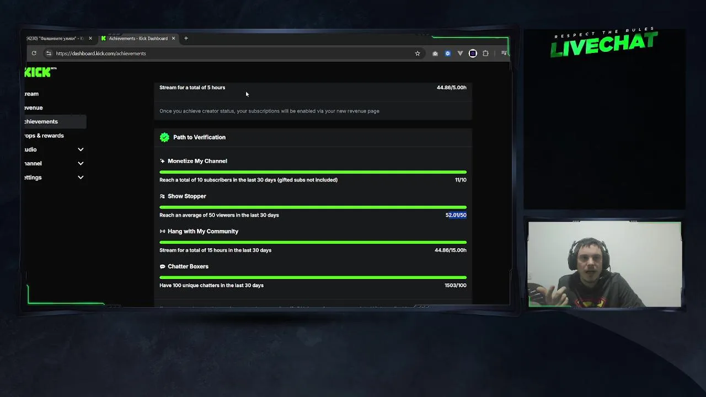
Task: Open Revenue in the sidebar
Action: pos(33,108)
